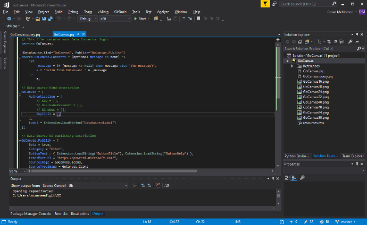Viewport: 367px width, 225px height.
Task: Open the Error List tab
Action: (61, 213)
